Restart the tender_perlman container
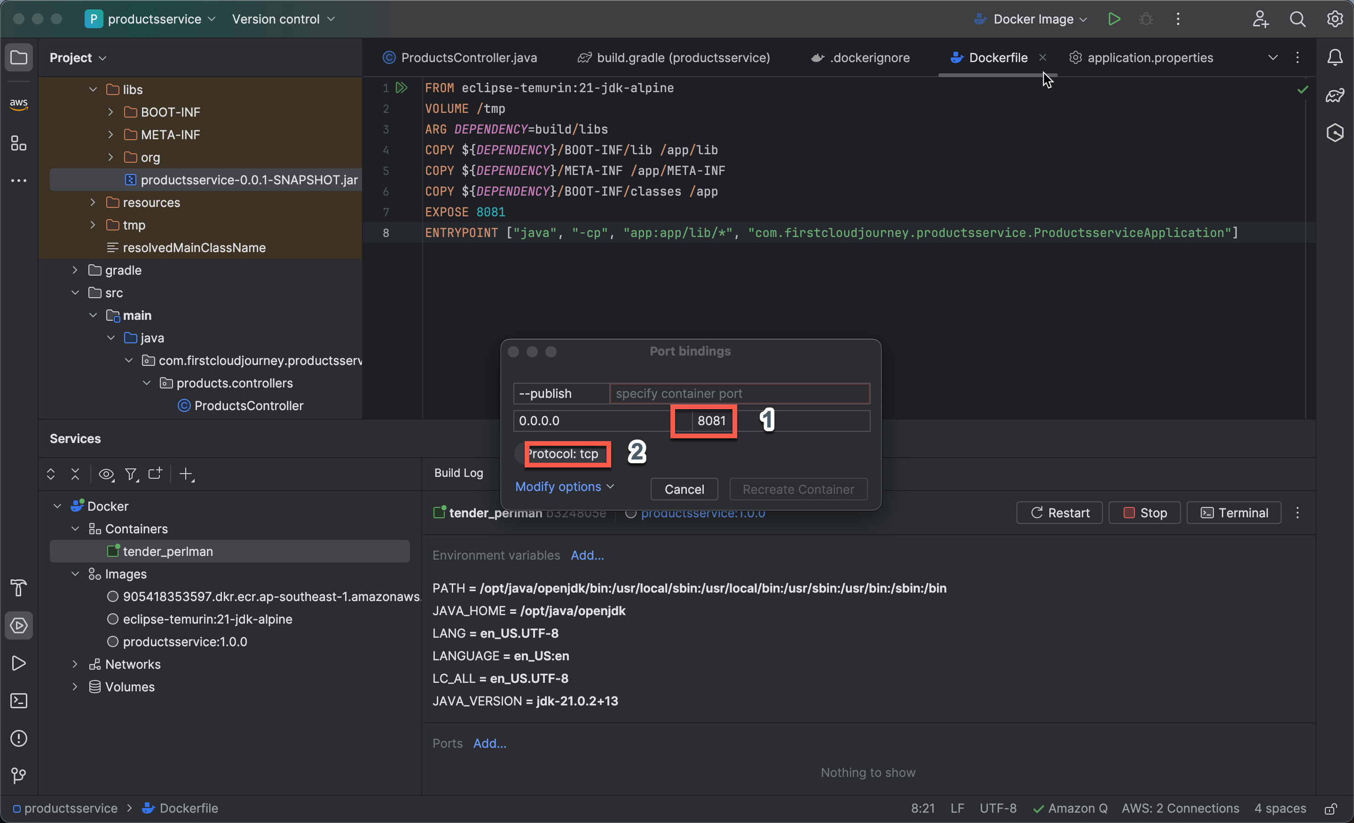 click(1060, 513)
